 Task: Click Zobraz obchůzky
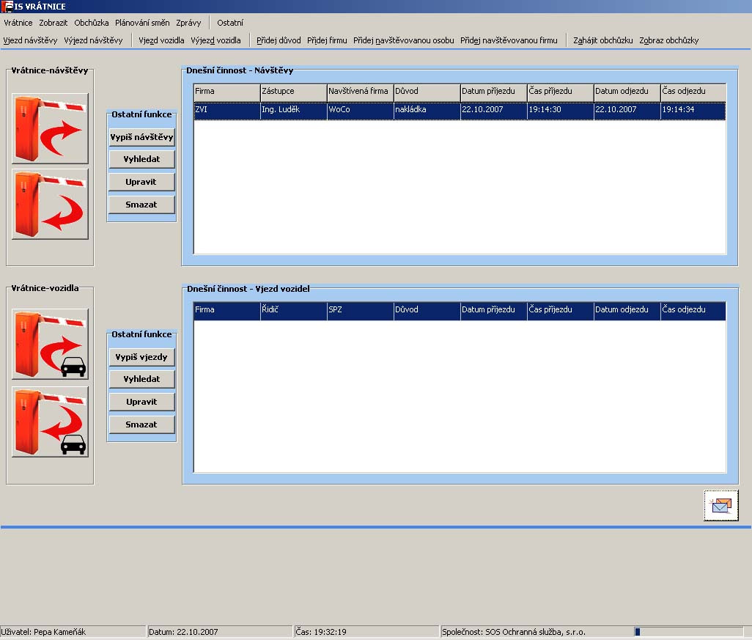[668, 40]
